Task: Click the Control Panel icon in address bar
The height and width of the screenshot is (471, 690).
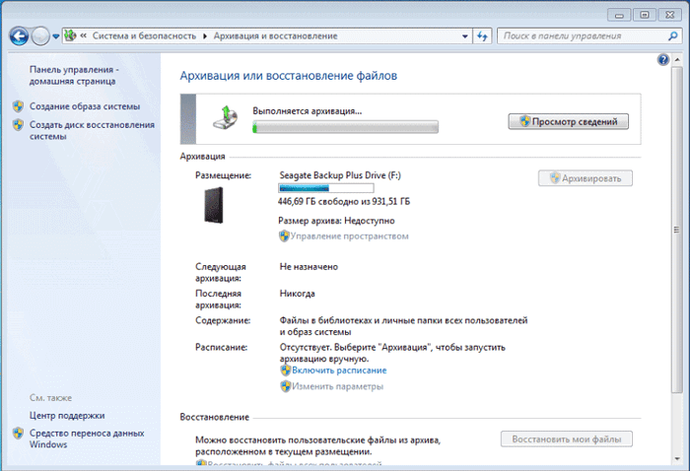Action: click(x=72, y=36)
